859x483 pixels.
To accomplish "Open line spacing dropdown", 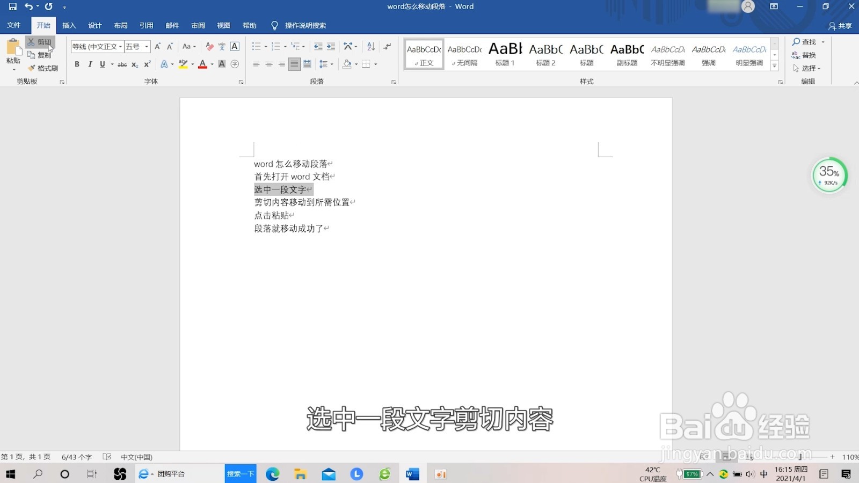I will pyautogui.click(x=326, y=64).
